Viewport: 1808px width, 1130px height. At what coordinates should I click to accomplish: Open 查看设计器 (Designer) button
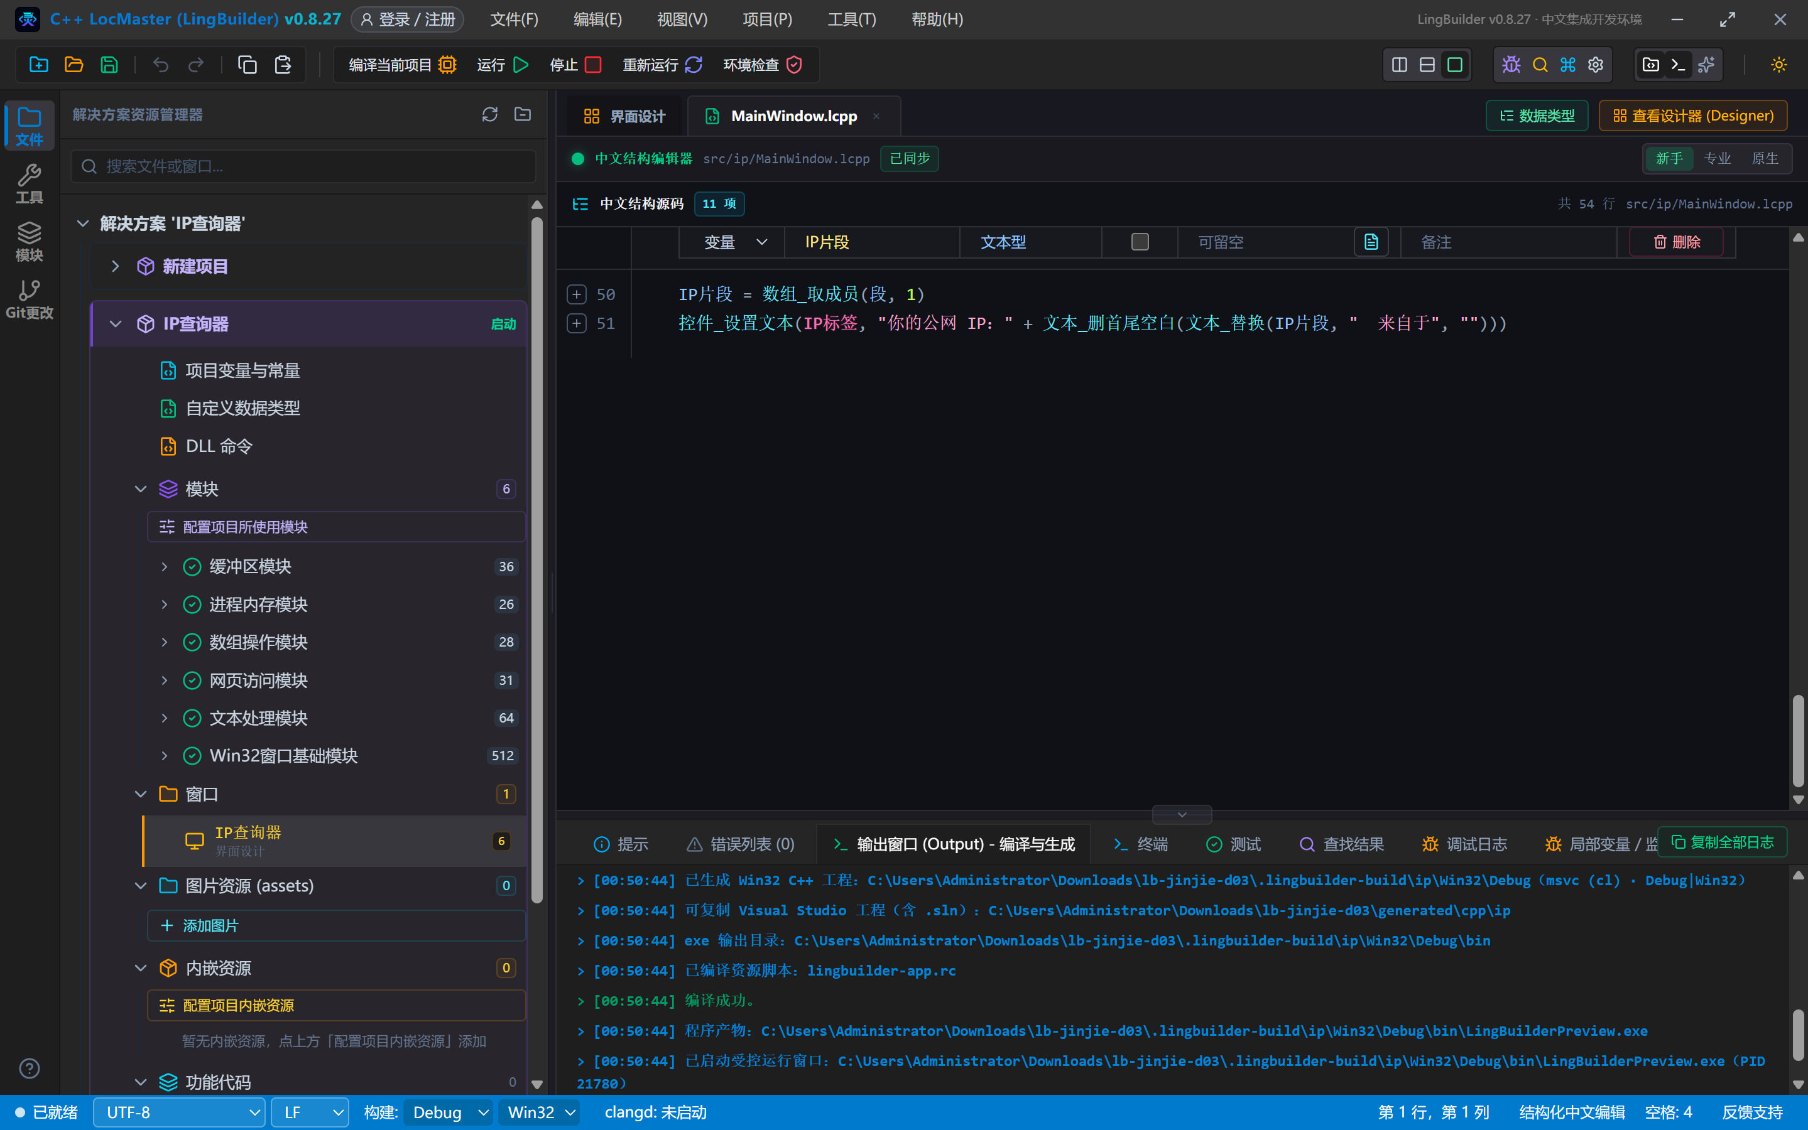pos(1693,116)
